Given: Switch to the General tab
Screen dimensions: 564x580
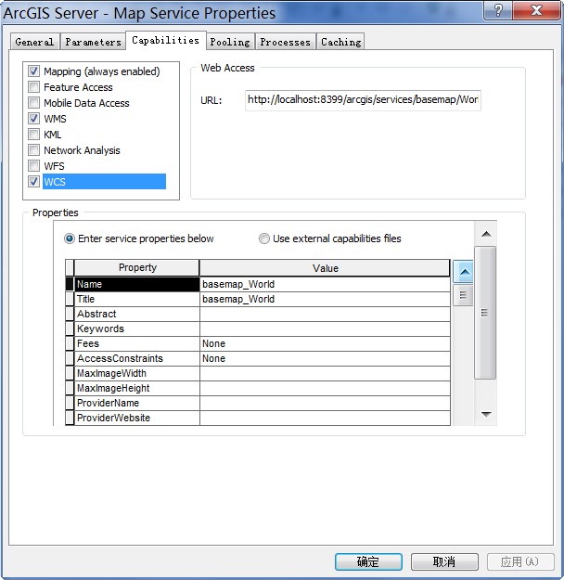Looking at the screenshot, I should pyautogui.click(x=34, y=42).
